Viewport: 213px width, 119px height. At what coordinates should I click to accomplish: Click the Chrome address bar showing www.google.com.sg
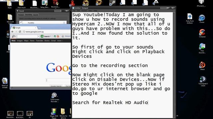[x=47, y=32]
